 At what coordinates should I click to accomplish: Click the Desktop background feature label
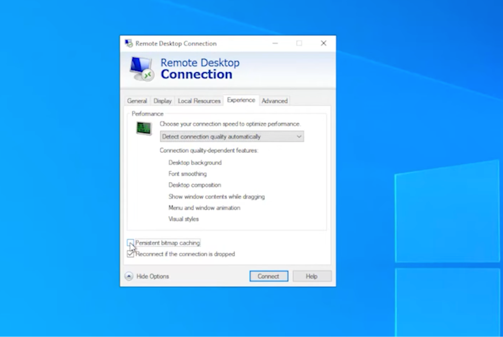coord(195,162)
